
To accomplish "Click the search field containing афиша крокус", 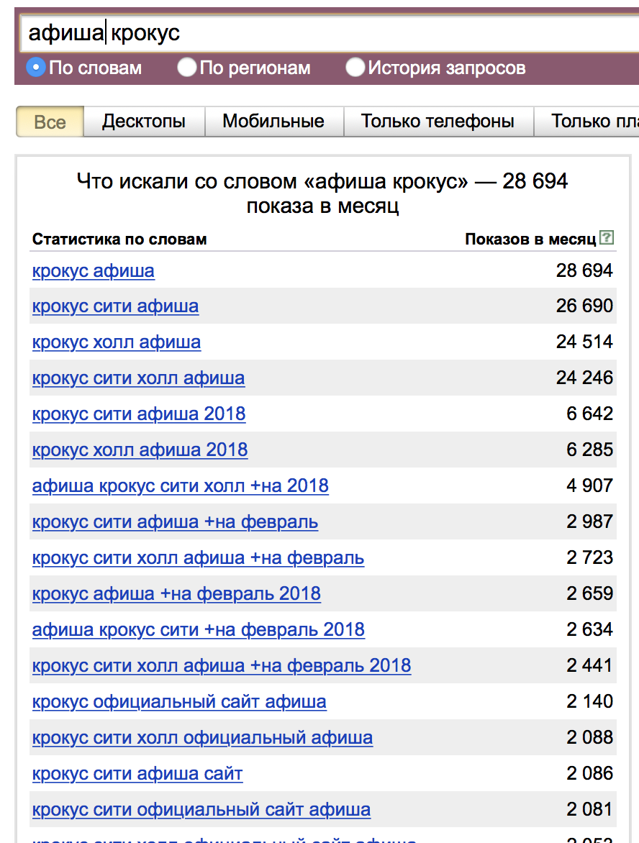I will click(x=329, y=33).
